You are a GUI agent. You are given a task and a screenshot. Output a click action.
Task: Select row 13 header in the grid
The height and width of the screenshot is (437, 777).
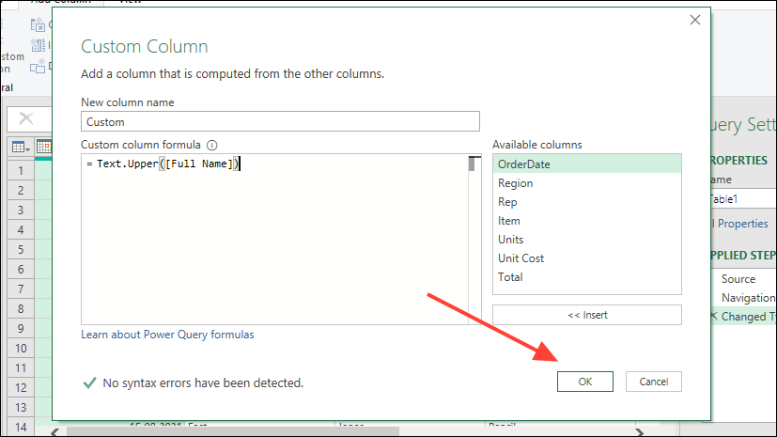[21, 407]
